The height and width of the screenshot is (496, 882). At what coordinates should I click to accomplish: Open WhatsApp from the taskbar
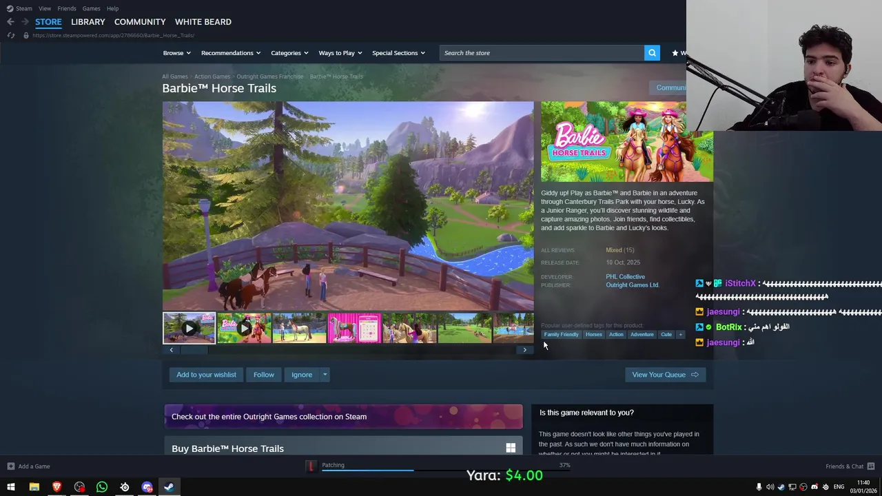(x=102, y=487)
